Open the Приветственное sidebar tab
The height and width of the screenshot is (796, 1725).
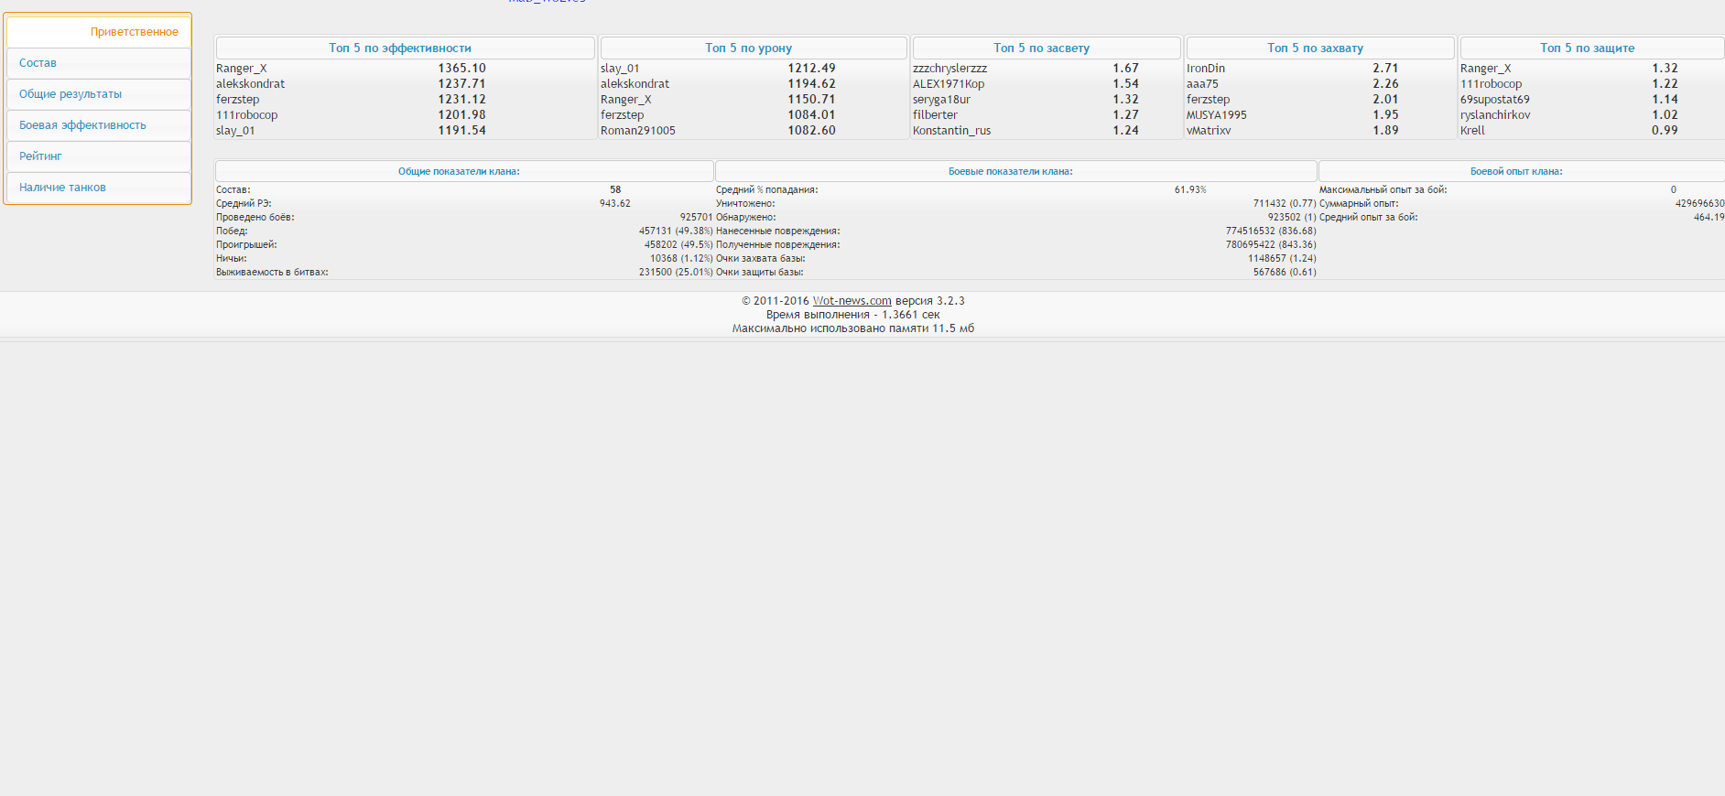[x=134, y=32]
